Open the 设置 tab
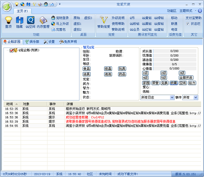The width and height of the screenshot is (204, 177). click(49, 42)
